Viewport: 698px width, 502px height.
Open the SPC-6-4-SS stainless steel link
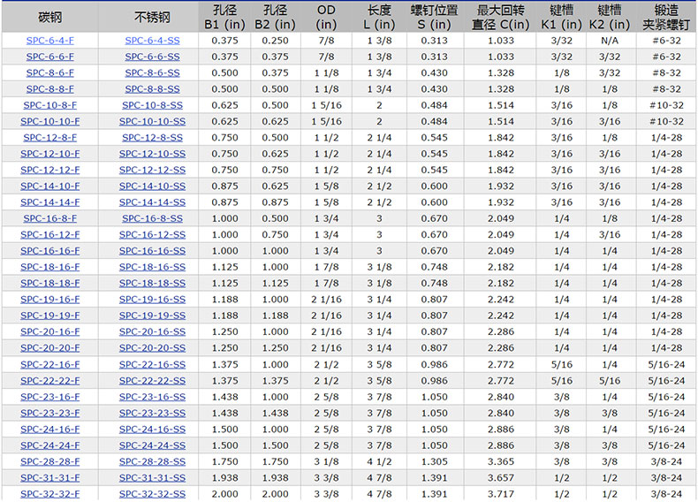(152, 40)
